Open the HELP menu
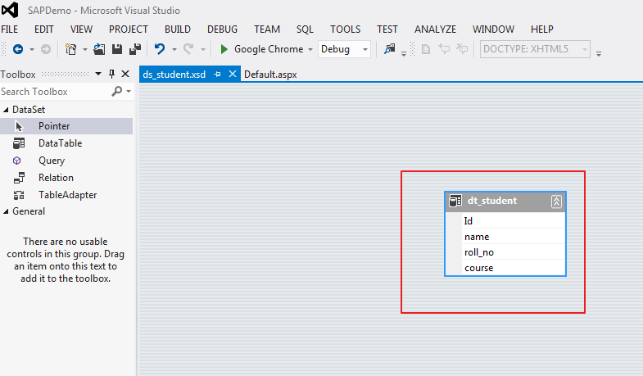This screenshot has width=643, height=376. pyautogui.click(x=542, y=29)
